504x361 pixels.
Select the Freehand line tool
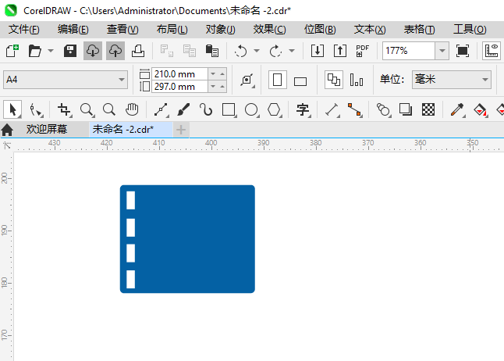161,110
